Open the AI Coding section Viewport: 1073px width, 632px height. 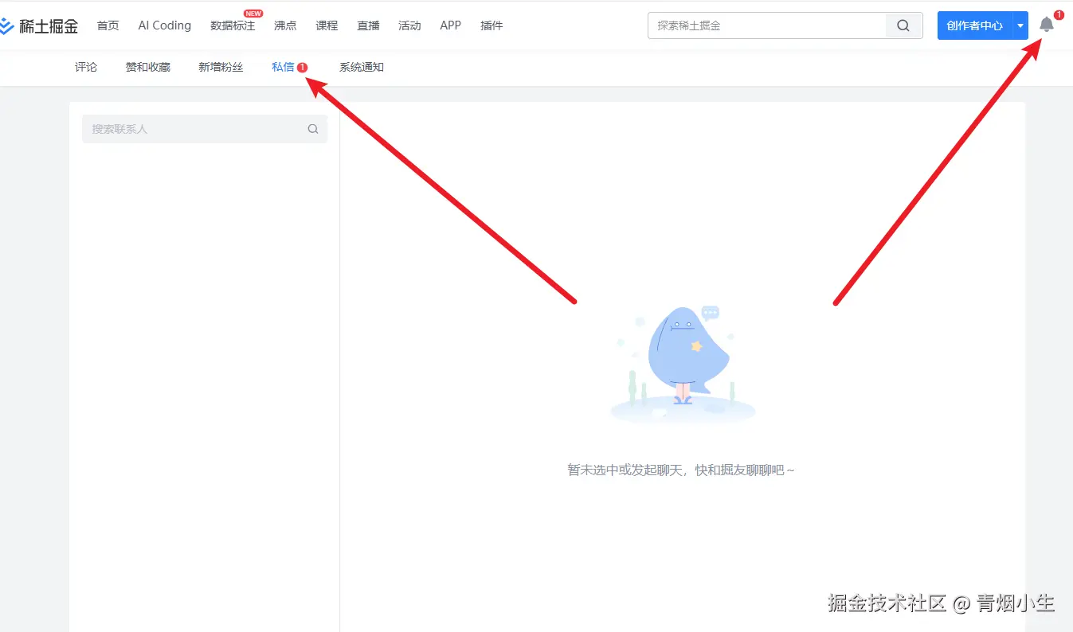163,25
